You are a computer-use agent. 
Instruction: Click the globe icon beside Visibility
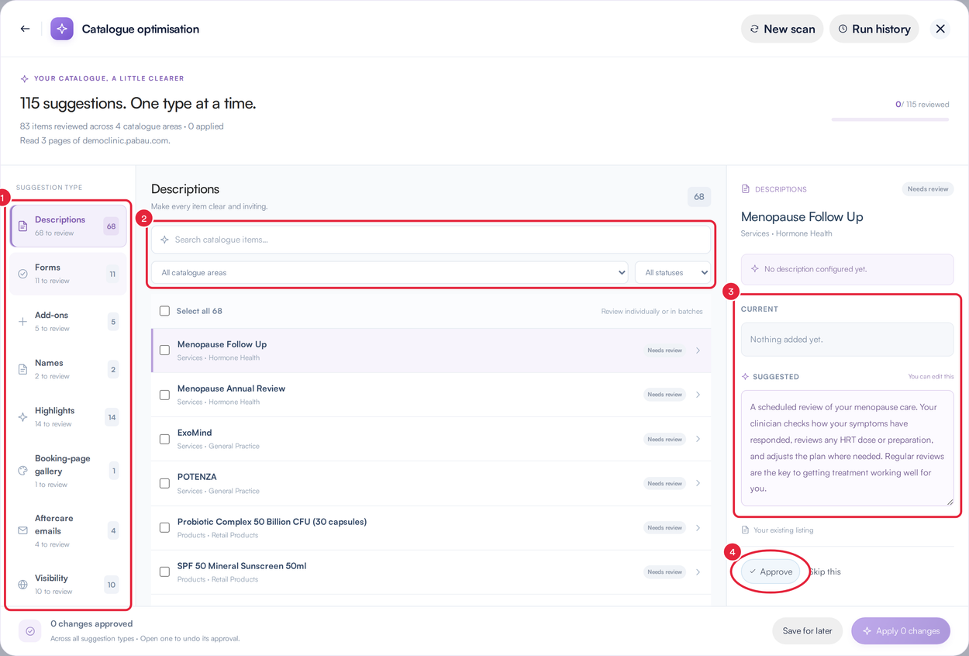point(22,585)
